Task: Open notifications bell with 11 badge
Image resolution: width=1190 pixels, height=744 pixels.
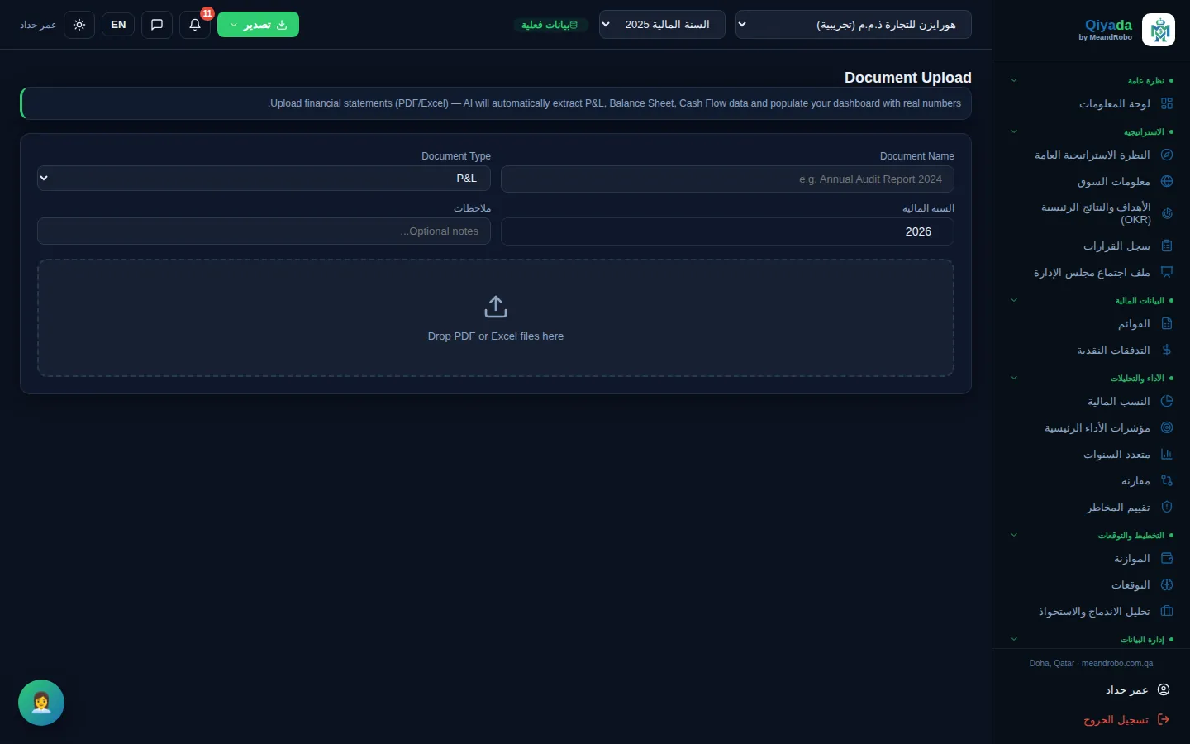Action: click(x=195, y=25)
